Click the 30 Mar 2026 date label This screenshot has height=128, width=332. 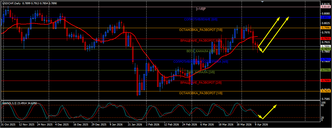pyautogui.click(x=245, y=125)
